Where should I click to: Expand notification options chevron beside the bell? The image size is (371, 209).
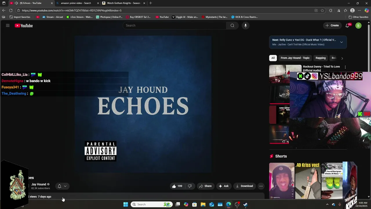pos(65,186)
